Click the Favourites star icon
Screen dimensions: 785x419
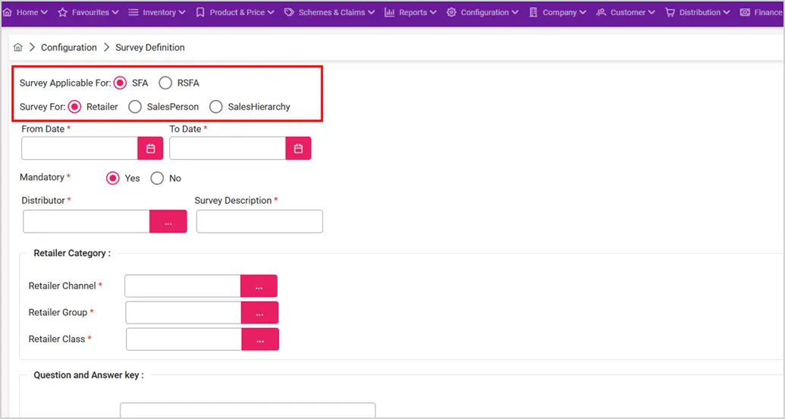tap(63, 12)
